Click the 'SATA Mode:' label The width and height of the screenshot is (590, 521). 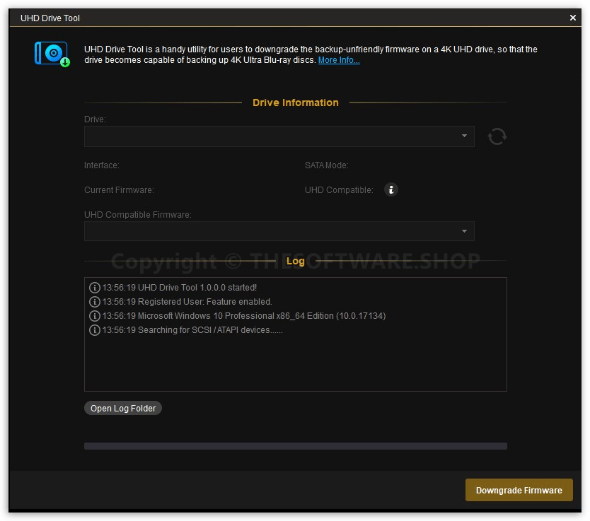327,165
